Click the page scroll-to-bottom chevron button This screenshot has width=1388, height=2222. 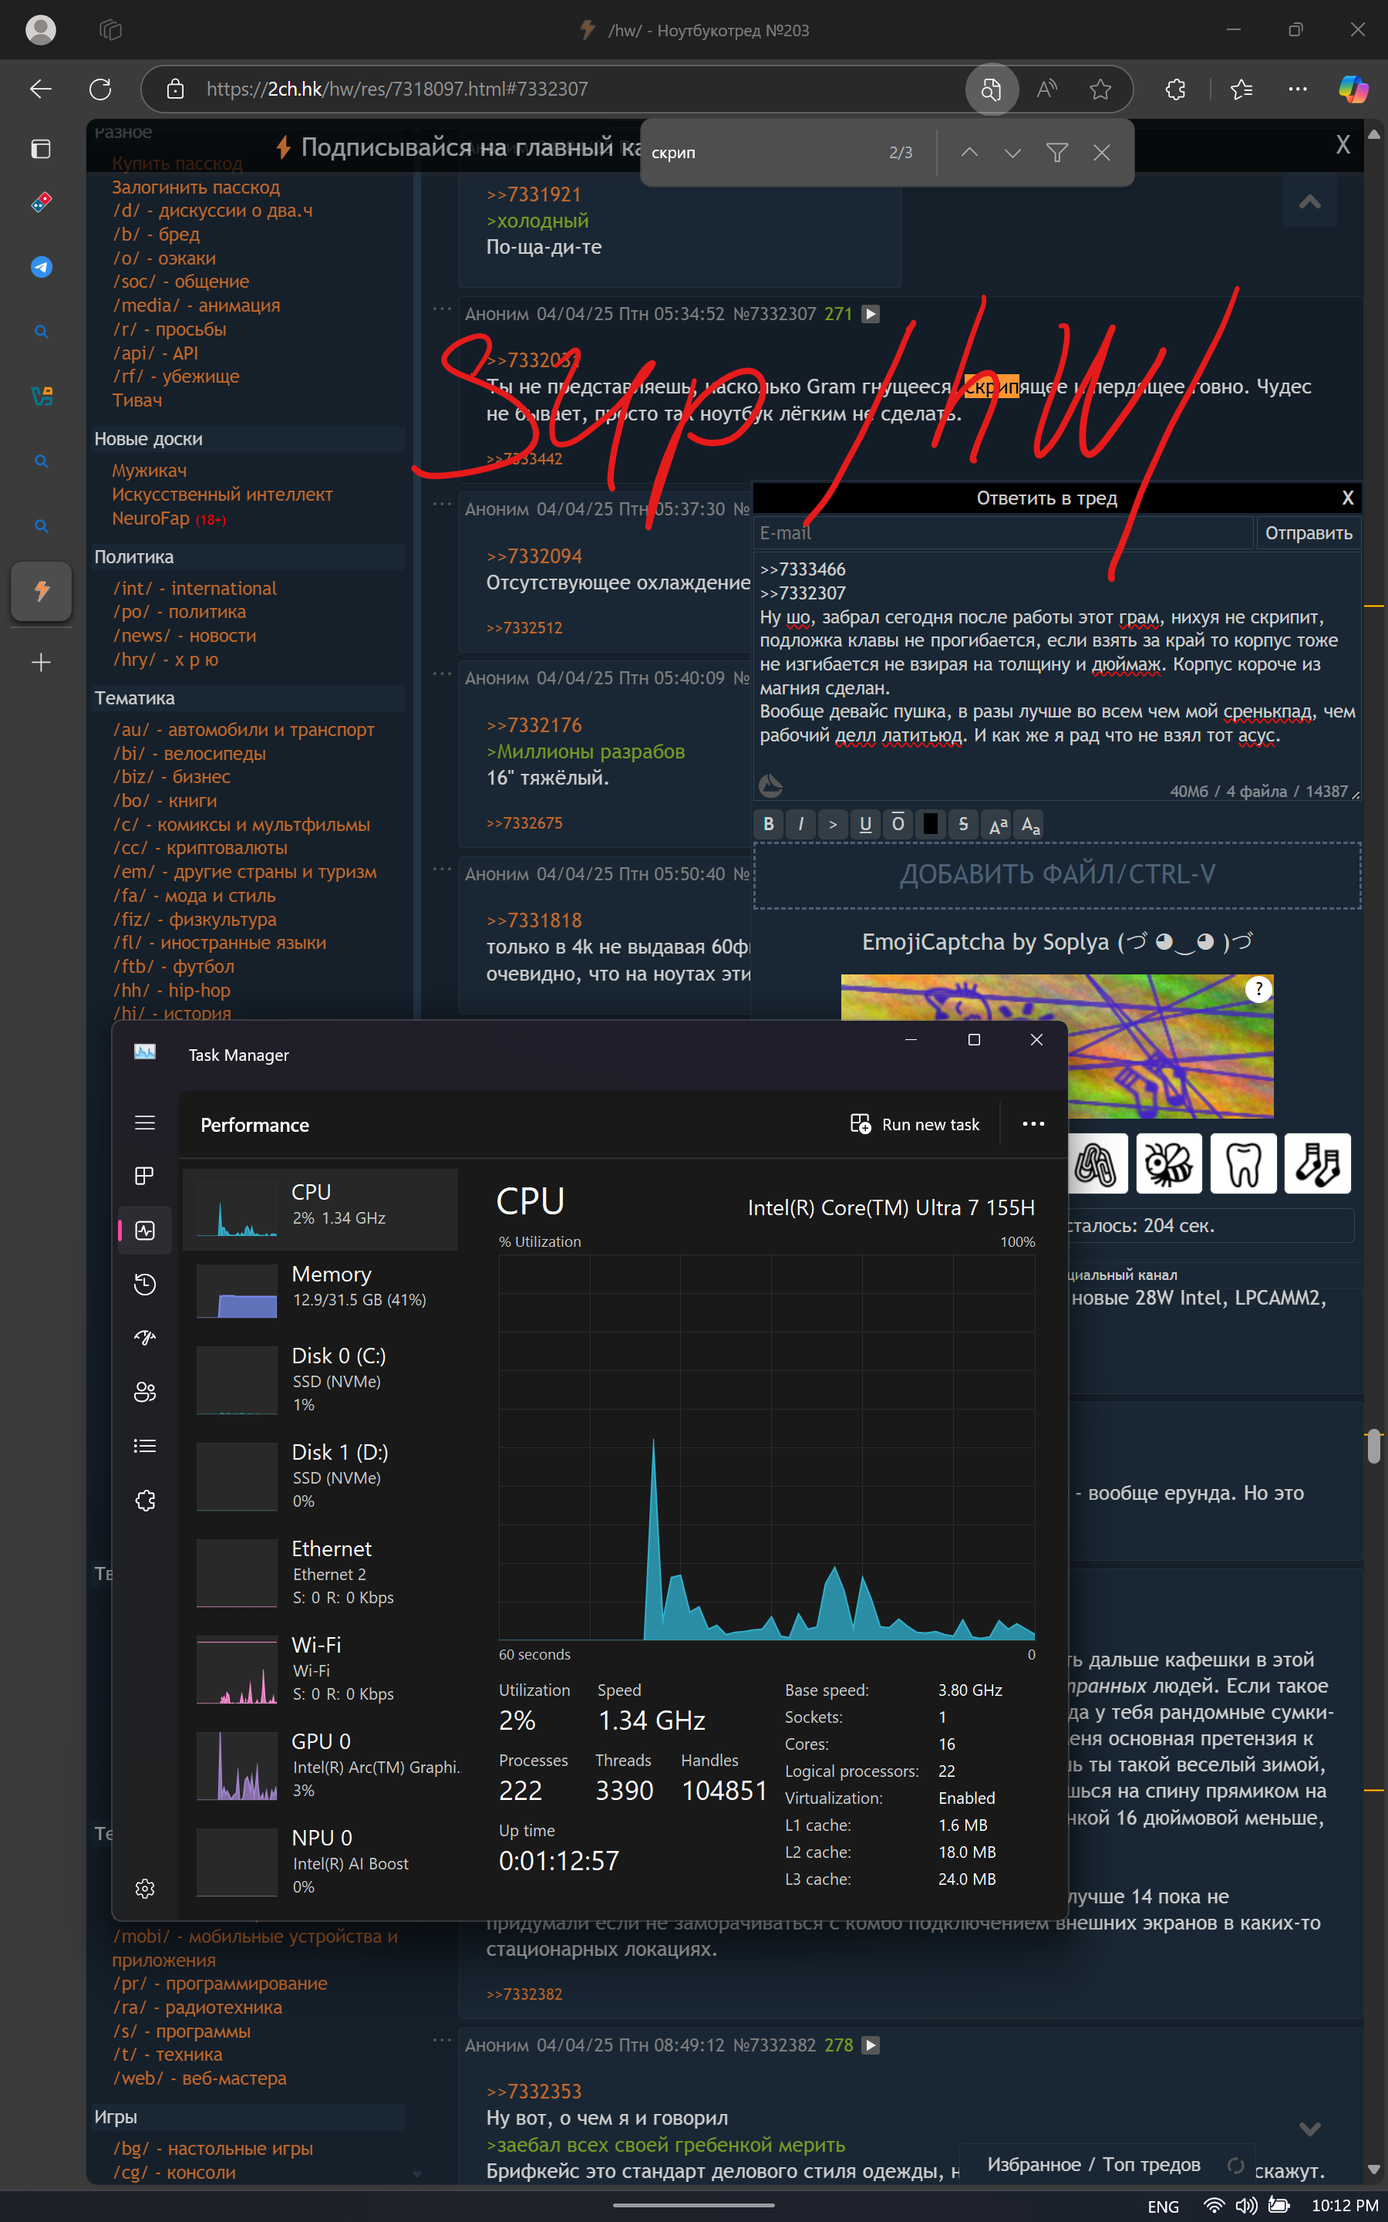point(1310,2127)
